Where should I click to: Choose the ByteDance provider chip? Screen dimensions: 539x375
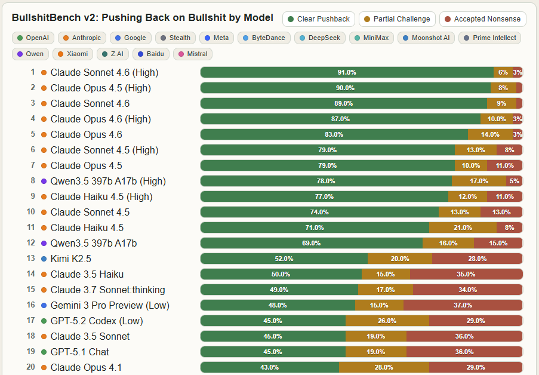[264, 38]
